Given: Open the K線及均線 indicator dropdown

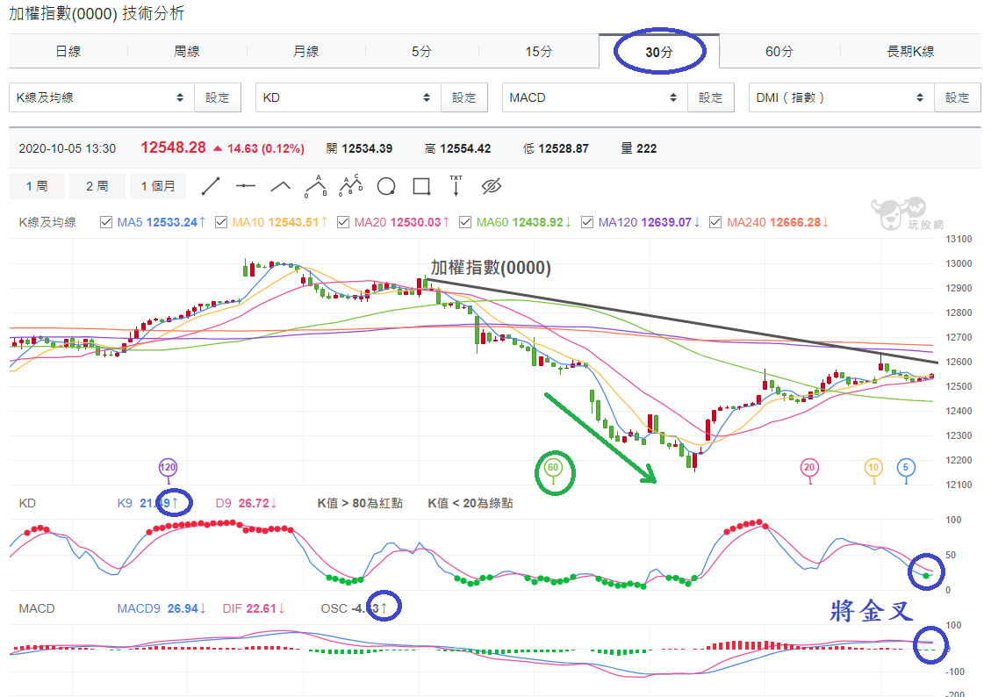Looking at the screenshot, I should (x=101, y=97).
